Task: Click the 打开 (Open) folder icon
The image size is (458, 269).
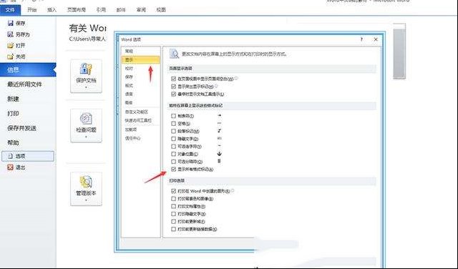Action: 11,46
